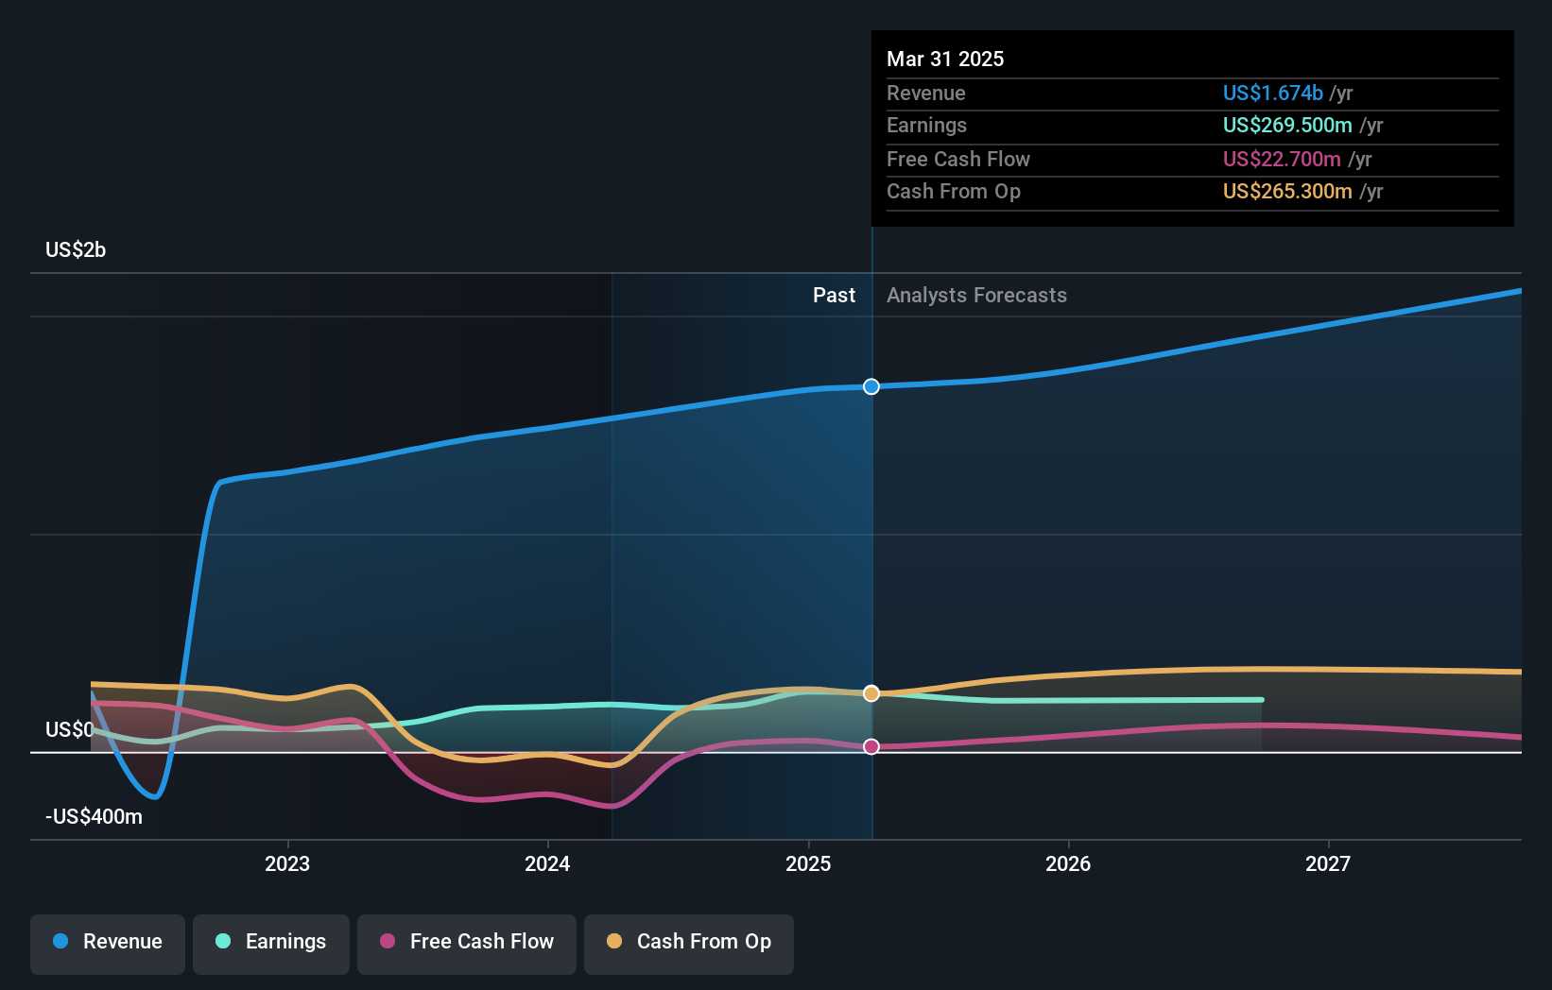This screenshot has width=1552, height=990.
Task: Toggle the Earnings series visibility
Action: 271,942
